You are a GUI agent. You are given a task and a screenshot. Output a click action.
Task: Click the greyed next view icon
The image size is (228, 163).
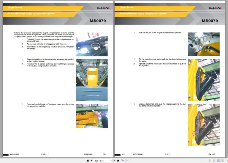127,161
